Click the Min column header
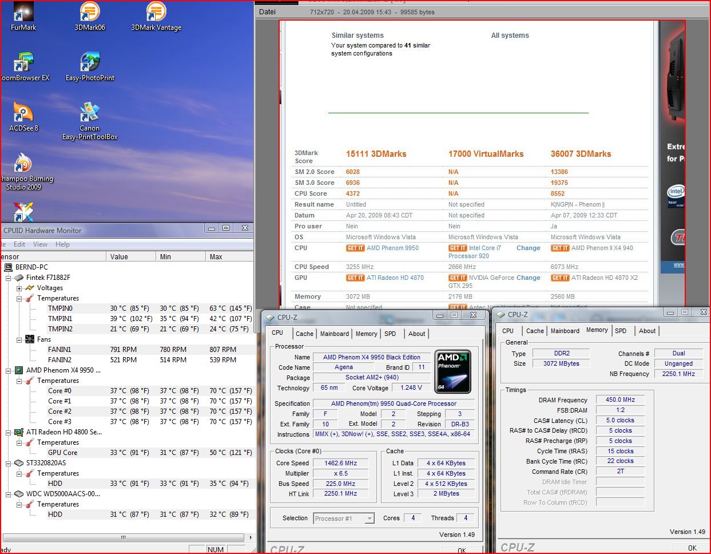This screenshot has width=711, height=554. point(180,257)
